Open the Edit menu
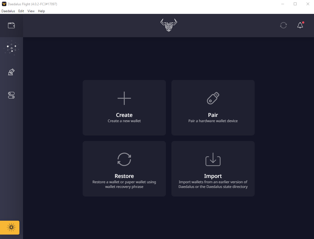Image resolution: width=314 pixels, height=239 pixels. pos(21,11)
